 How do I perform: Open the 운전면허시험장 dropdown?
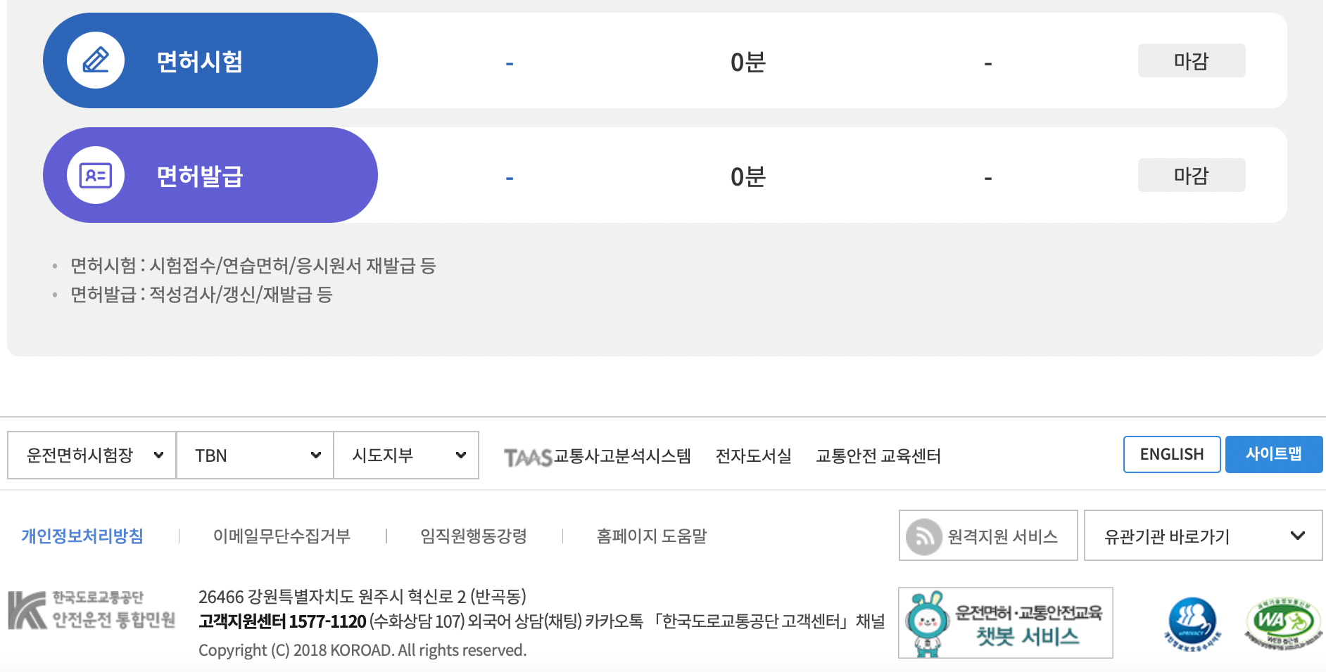90,455
